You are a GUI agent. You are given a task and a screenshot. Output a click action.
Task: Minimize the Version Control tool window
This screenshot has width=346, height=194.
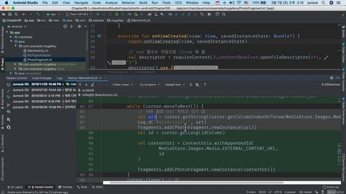[338, 78]
